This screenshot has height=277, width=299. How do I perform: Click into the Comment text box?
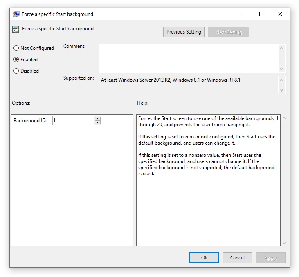pos(188,58)
